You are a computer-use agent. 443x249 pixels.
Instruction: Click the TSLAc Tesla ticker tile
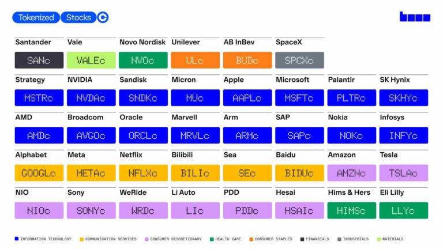coord(403,173)
